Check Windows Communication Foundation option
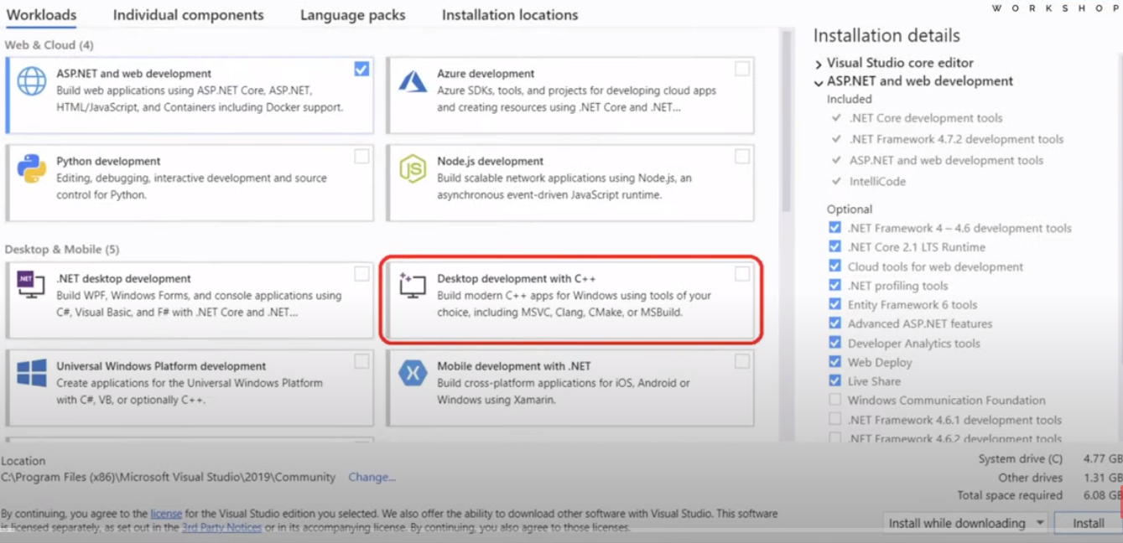 pos(834,400)
